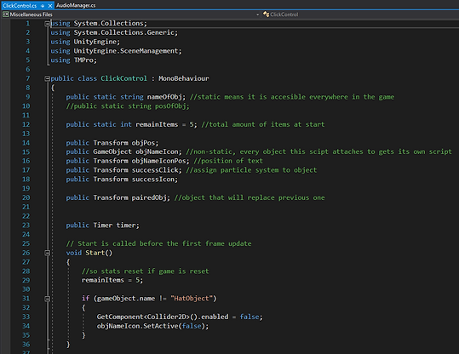Screen dimensions: 459x354
Task: Collapse the HatObject if-statement block
Action: coord(47,299)
